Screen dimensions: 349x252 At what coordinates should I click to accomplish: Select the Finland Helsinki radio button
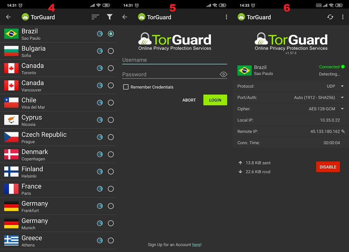point(111,172)
